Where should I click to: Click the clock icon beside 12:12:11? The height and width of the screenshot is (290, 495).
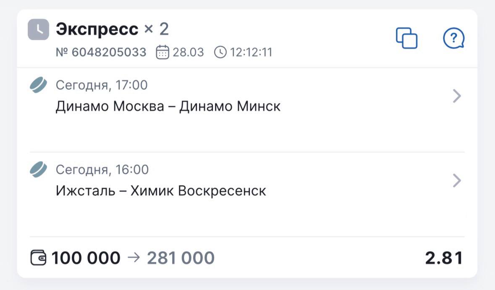tap(220, 52)
